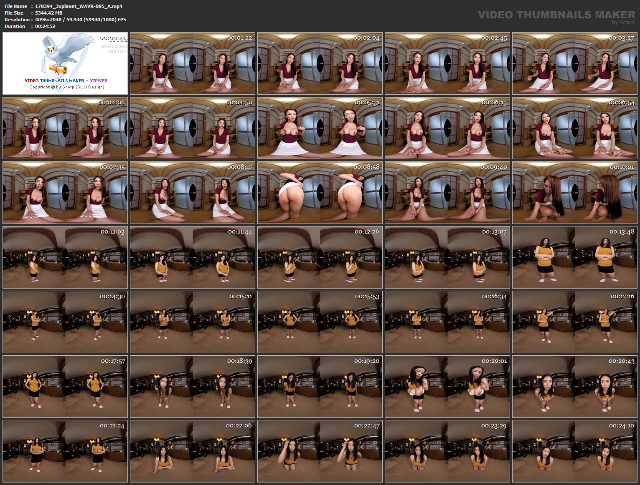Image resolution: width=640 pixels, height=485 pixels.
Task: Open the thumbnail at 00:01:22
Action: (x=192, y=64)
